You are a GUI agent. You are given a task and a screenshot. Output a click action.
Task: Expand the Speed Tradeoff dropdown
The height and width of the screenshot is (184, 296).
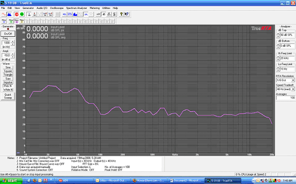tap(293, 89)
